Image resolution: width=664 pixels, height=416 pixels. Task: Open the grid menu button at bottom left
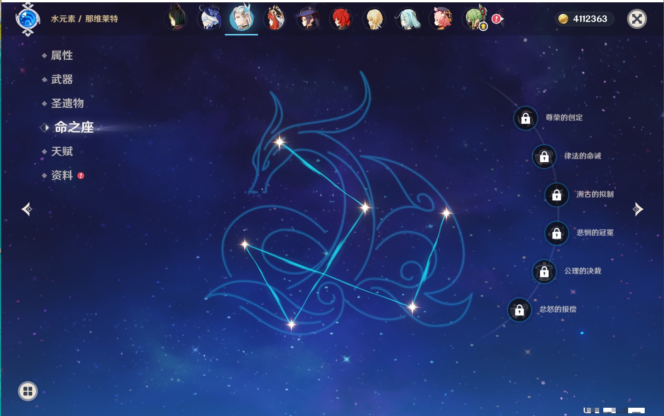pos(28,391)
